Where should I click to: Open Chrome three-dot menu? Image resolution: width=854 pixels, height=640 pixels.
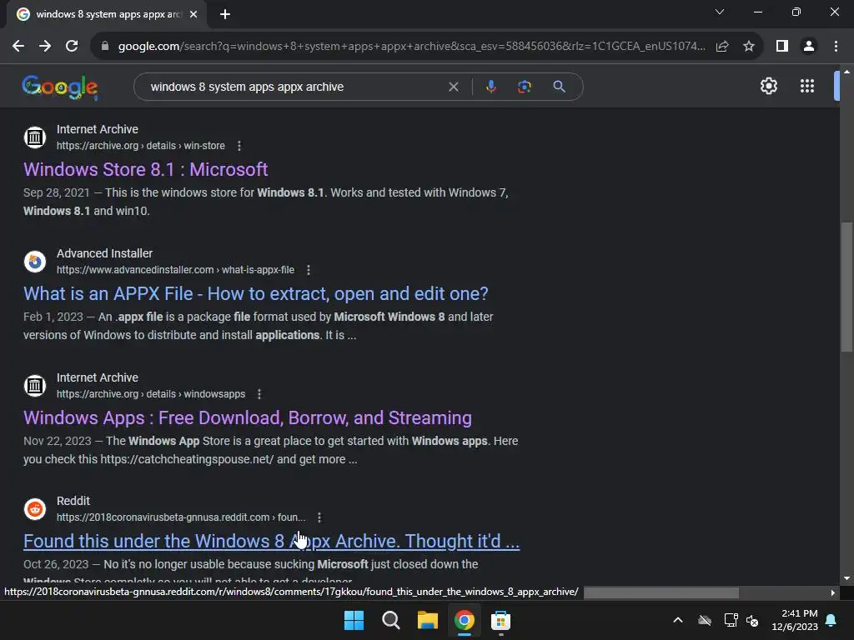(836, 47)
